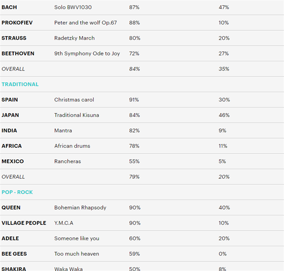This screenshot has width=284, height=271.
Task: Click the QUEEN row label
Action: tap(11, 208)
